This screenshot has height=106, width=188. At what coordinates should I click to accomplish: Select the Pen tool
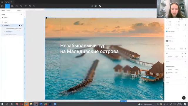click(21, 6)
